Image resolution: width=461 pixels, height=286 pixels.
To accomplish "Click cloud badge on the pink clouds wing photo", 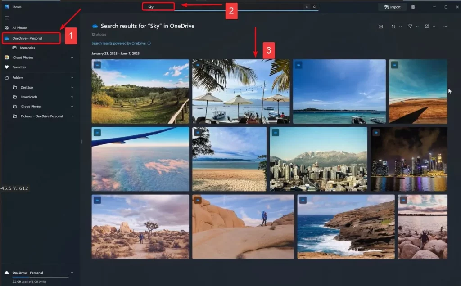I will [x=97, y=132].
